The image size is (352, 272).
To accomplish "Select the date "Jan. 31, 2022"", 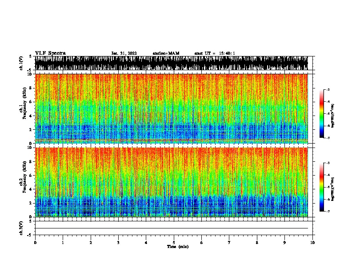I will click(x=124, y=53).
